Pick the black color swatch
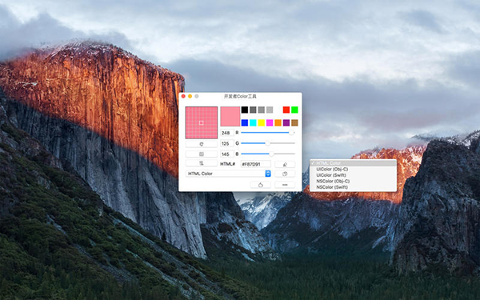 (245, 110)
